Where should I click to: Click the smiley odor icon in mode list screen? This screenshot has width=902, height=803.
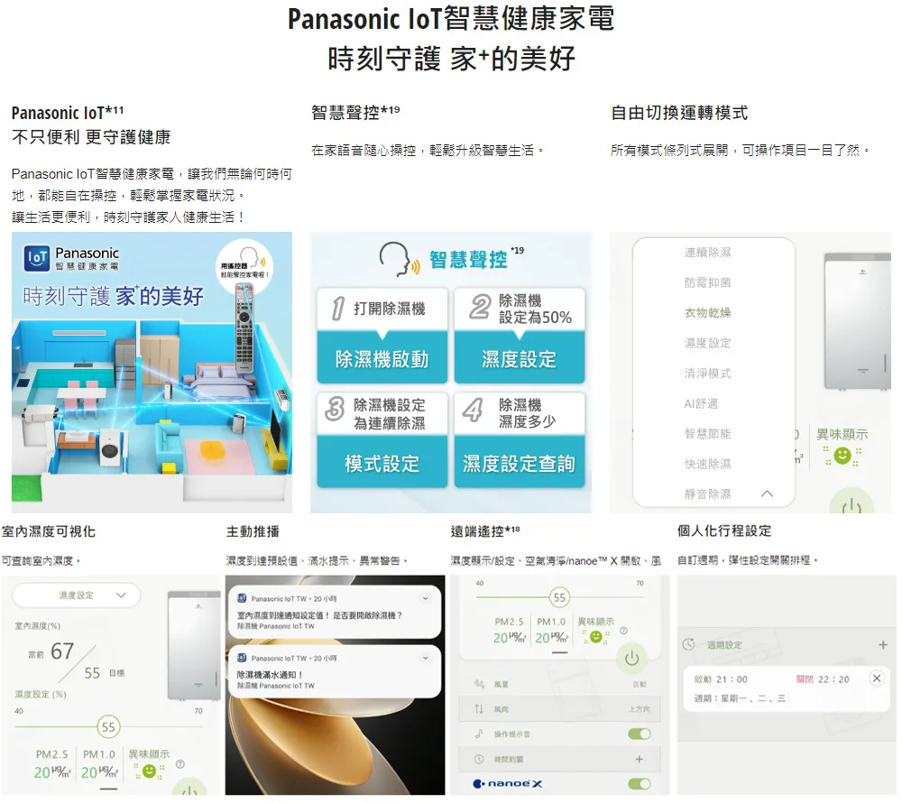click(x=842, y=456)
